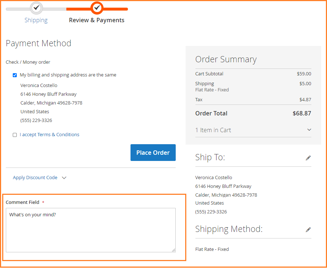Click the chevron beside Apply Discount Code
Image resolution: width=327 pixels, height=268 pixels.
[64, 178]
